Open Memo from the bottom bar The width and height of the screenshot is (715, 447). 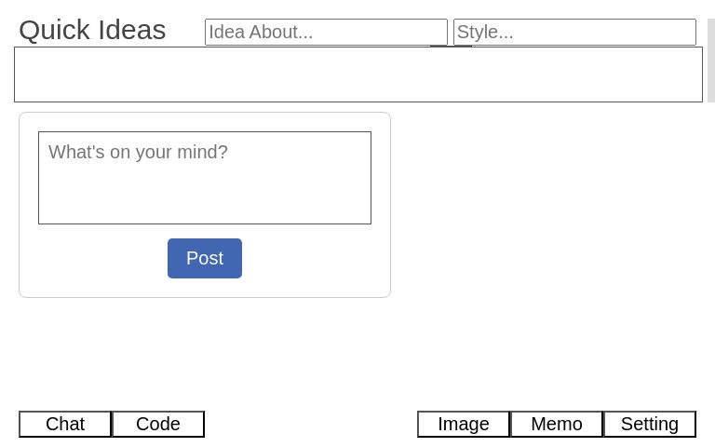(557, 424)
